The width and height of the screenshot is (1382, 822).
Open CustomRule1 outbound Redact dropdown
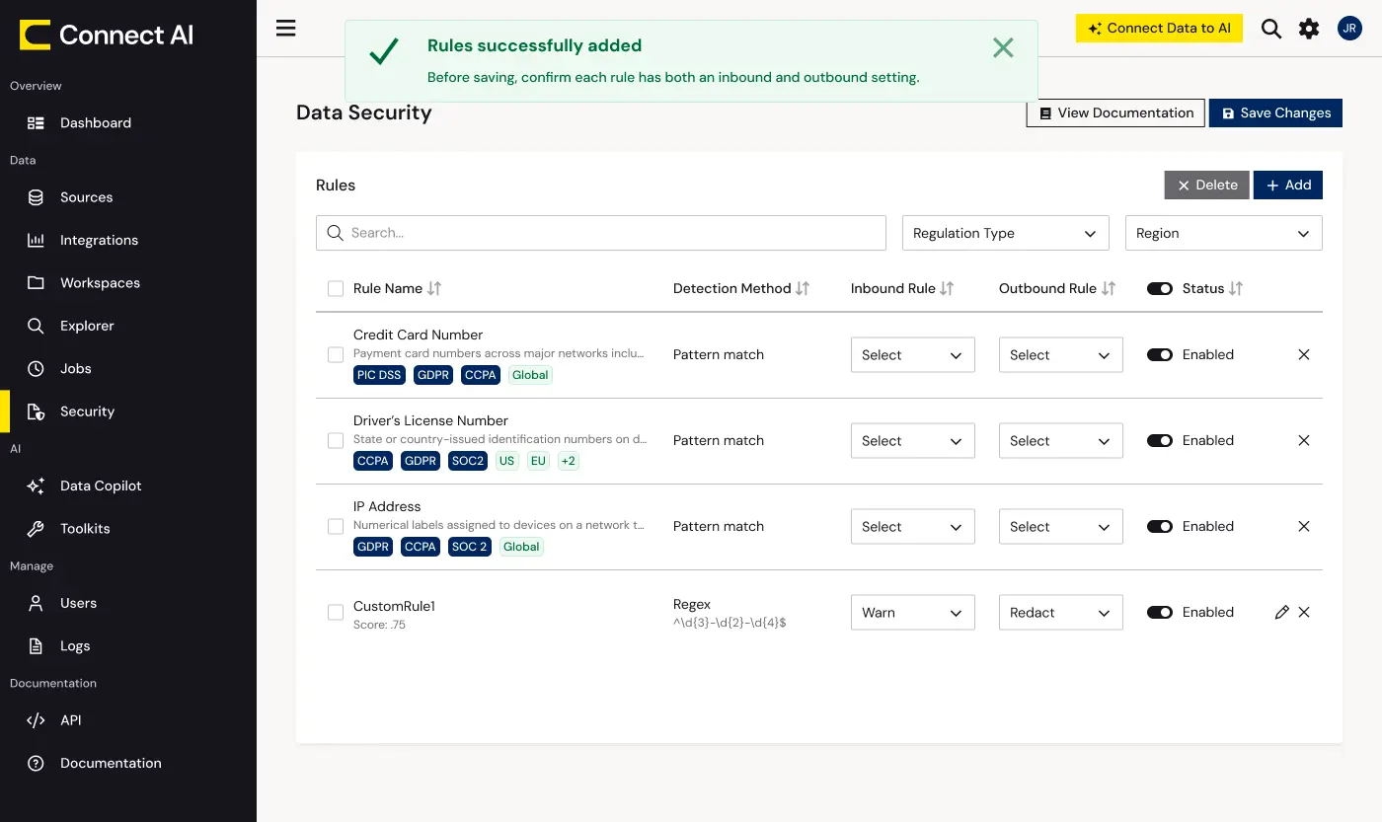click(1061, 613)
